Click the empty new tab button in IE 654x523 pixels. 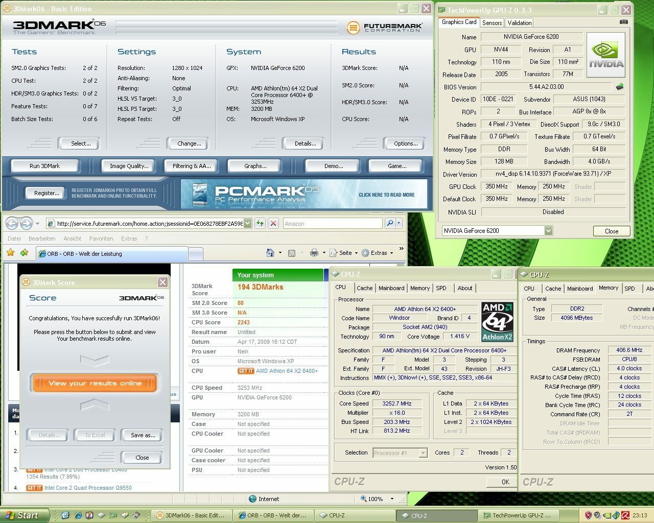[196, 254]
